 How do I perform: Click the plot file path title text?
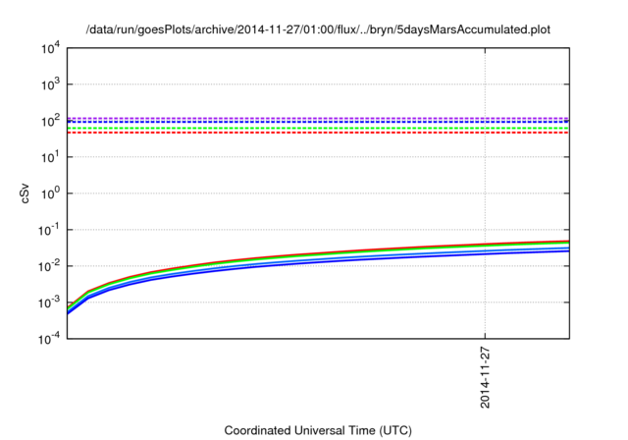[318, 29]
